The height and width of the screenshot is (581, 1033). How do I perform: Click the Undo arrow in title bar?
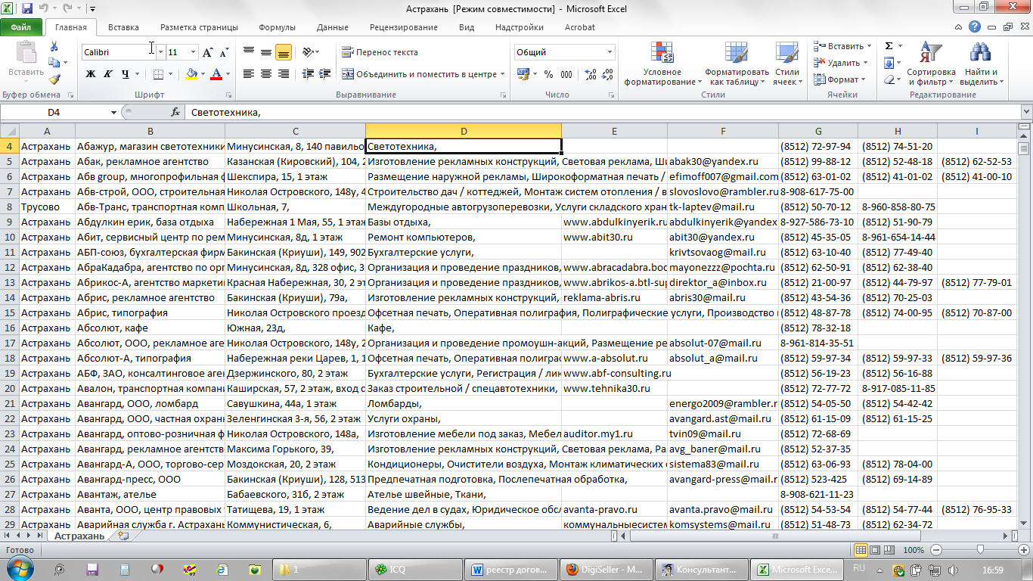(45, 9)
